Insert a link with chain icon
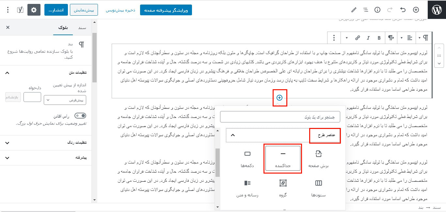 (x=358, y=38)
